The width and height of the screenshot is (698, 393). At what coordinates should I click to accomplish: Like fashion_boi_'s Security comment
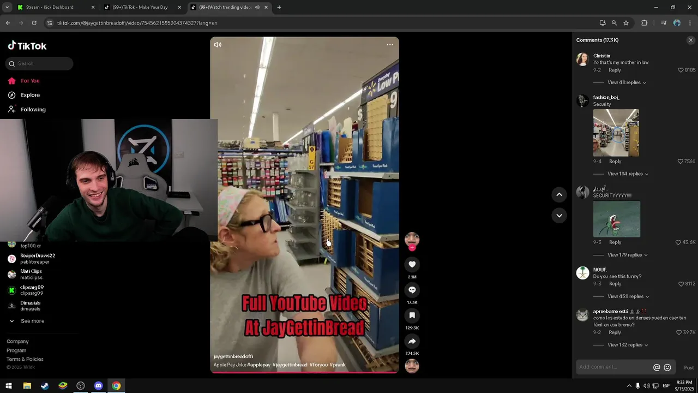pos(681,162)
